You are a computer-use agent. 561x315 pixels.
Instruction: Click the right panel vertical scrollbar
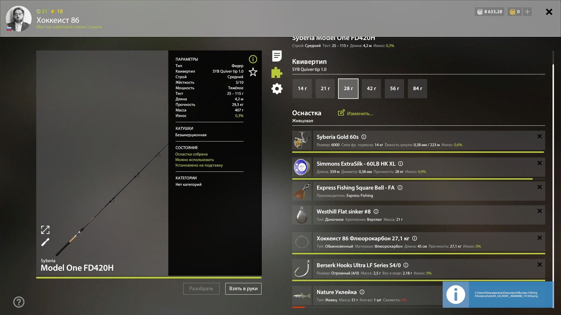click(553, 175)
